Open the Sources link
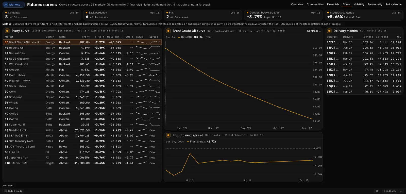The width and height of the screenshot is (406, 194). tap(8, 186)
